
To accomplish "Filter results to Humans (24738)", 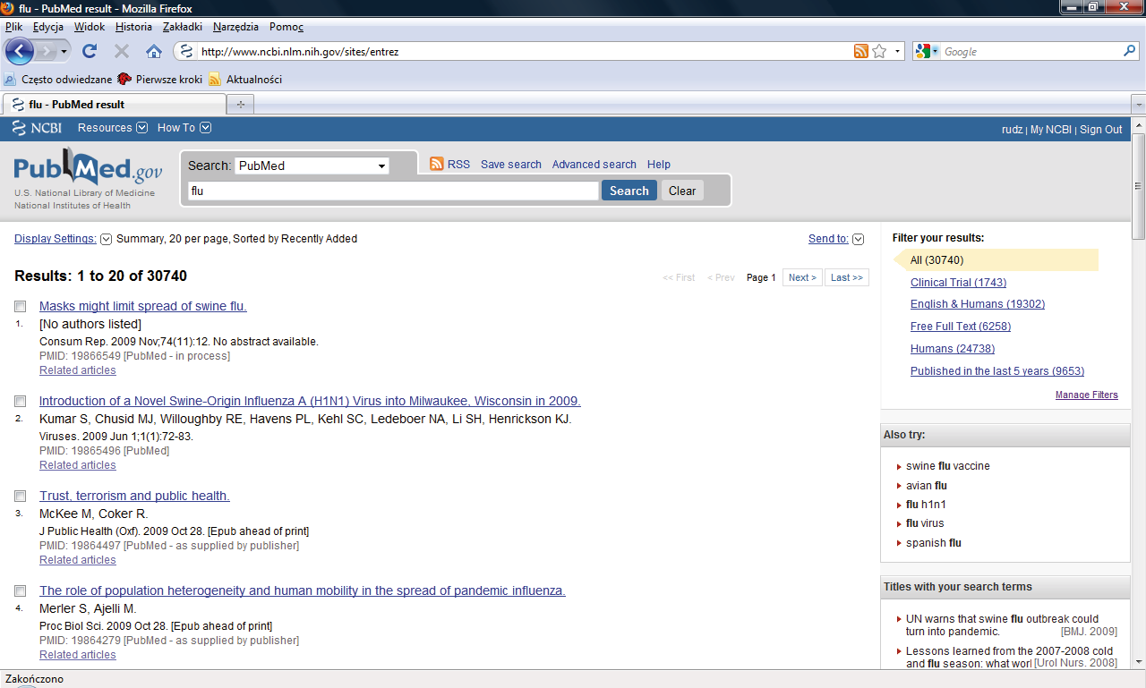I will (x=953, y=349).
